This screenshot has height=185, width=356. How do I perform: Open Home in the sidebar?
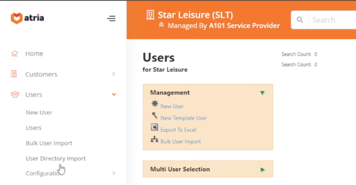click(34, 54)
